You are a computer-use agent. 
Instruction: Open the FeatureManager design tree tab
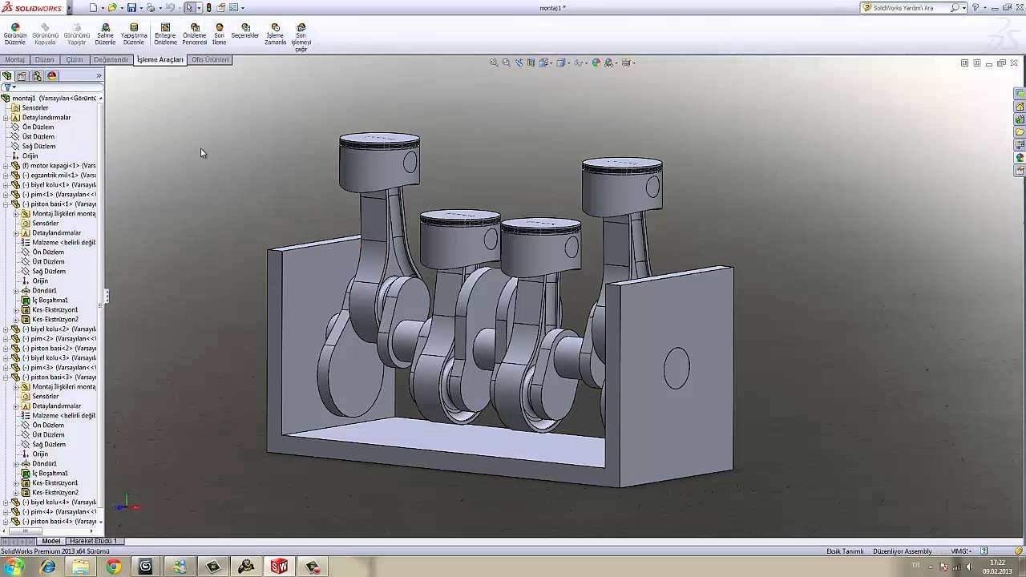click(7, 76)
